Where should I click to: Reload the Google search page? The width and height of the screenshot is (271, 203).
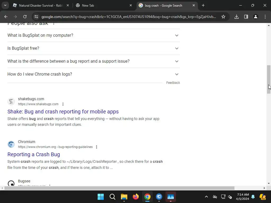coord(25,17)
